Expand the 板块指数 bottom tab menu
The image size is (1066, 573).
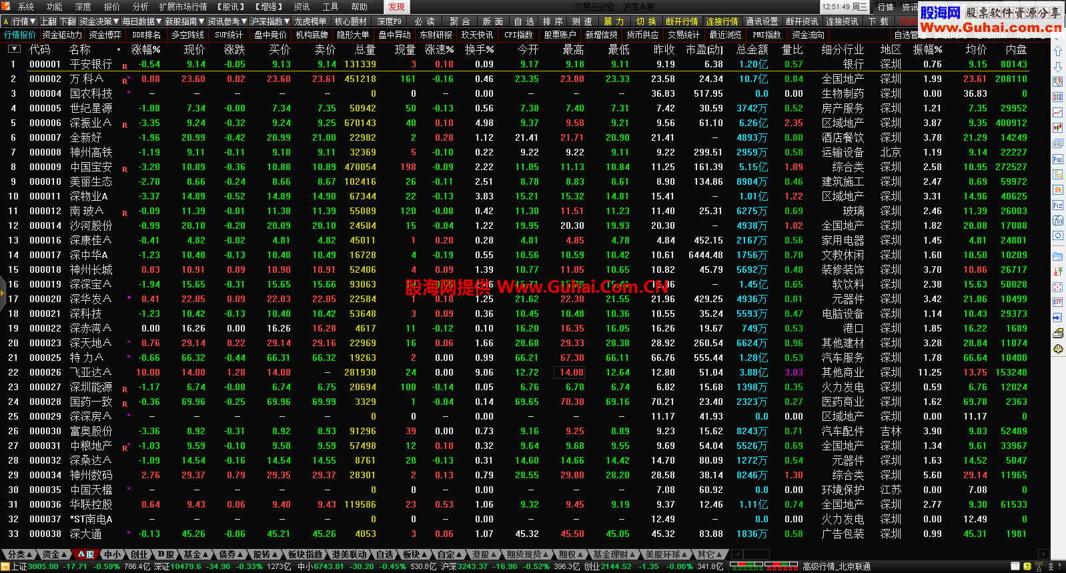(307, 554)
